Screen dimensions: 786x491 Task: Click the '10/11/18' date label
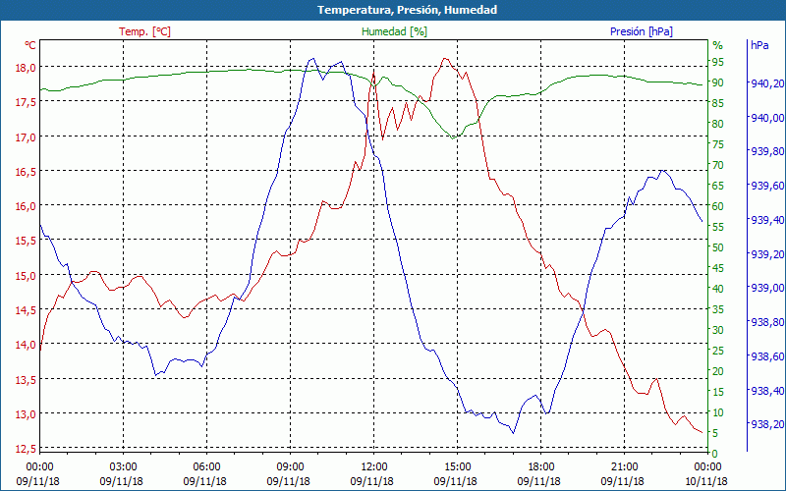click(705, 481)
